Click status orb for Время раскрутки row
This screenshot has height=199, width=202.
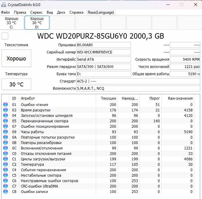(5, 110)
